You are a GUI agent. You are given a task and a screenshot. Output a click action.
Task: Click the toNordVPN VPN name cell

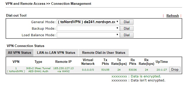16,70
